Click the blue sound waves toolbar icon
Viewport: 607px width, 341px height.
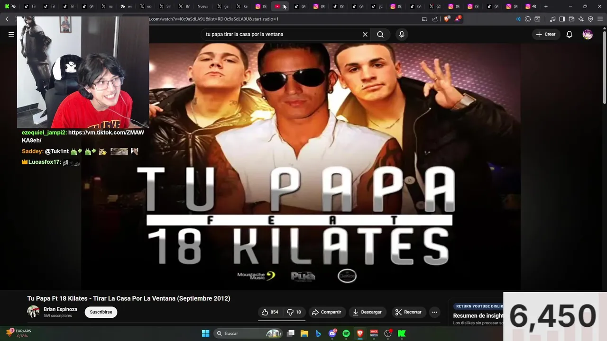coord(518,19)
